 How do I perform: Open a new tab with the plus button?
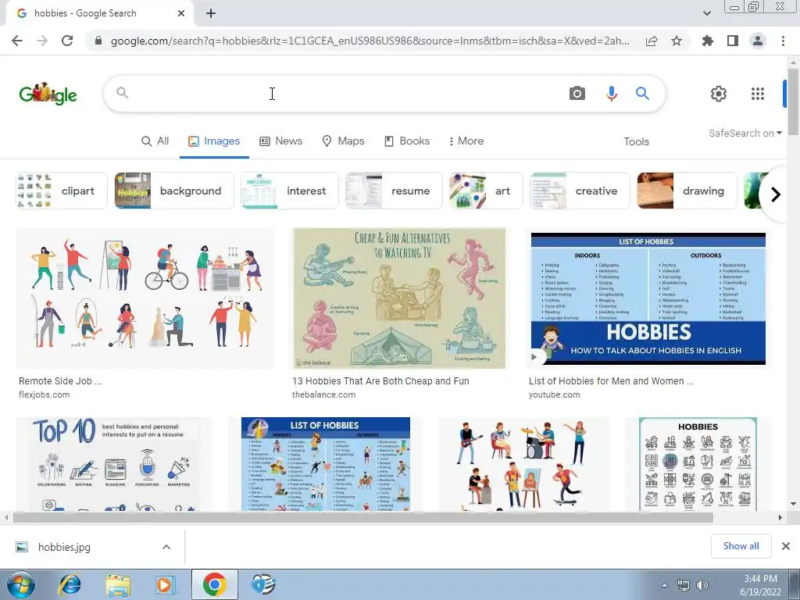coord(211,14)
